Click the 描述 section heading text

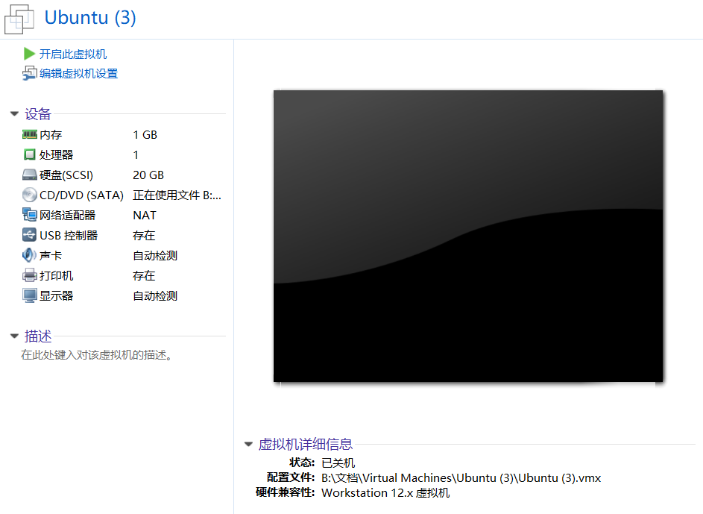38,336
